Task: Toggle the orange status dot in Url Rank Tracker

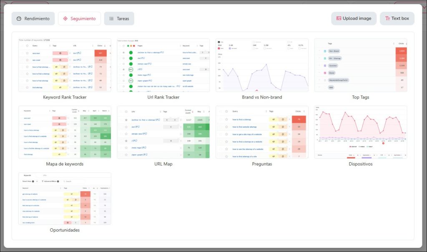Action: 131,46
